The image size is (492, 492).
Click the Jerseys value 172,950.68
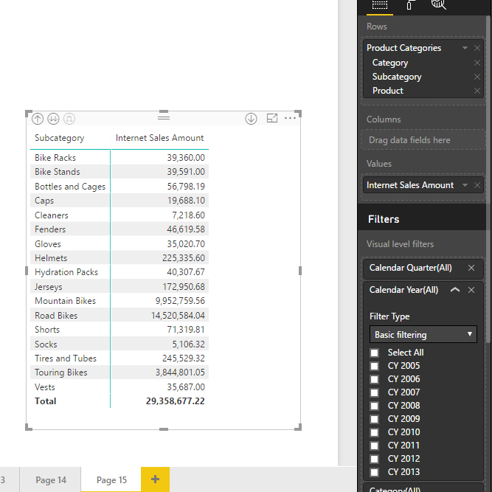click(x=184, y=287)
